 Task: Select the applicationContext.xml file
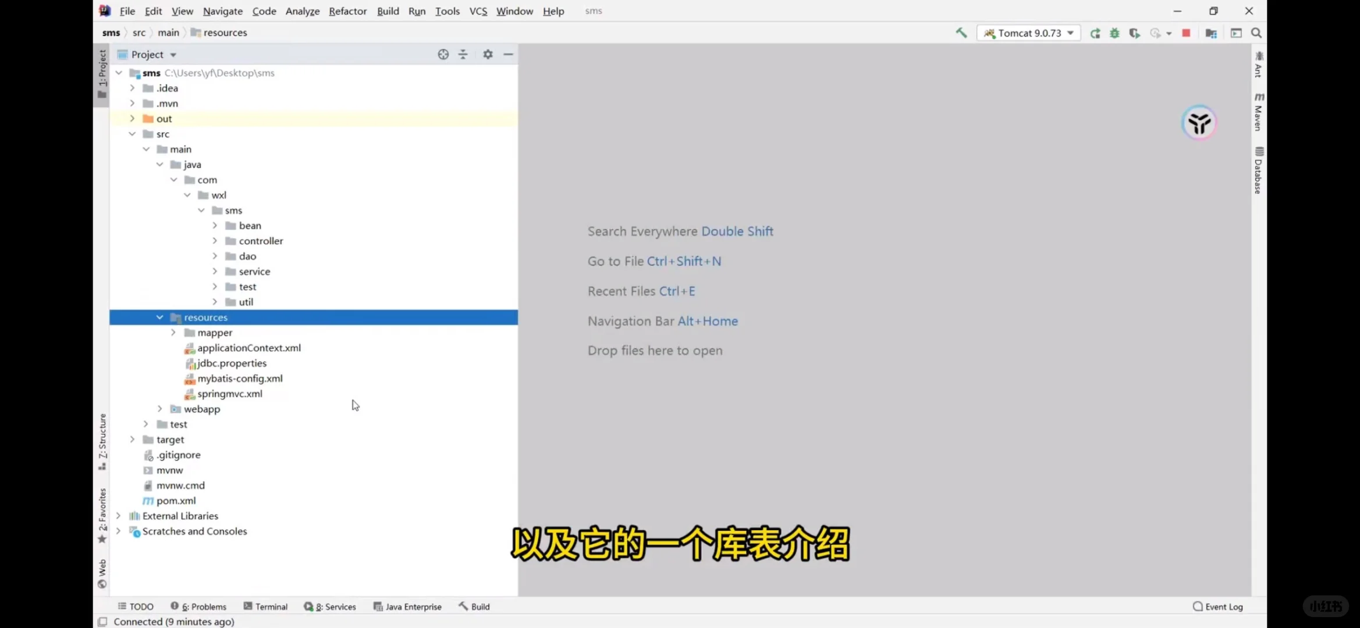248,348
